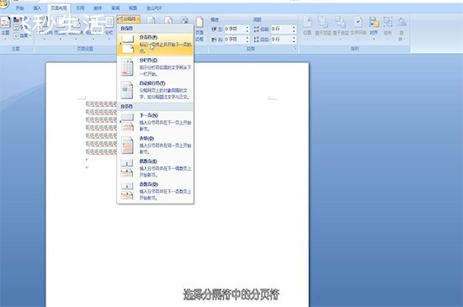Decrease right indent with down arrow
463x307 pixels.
tap(247, 41)
